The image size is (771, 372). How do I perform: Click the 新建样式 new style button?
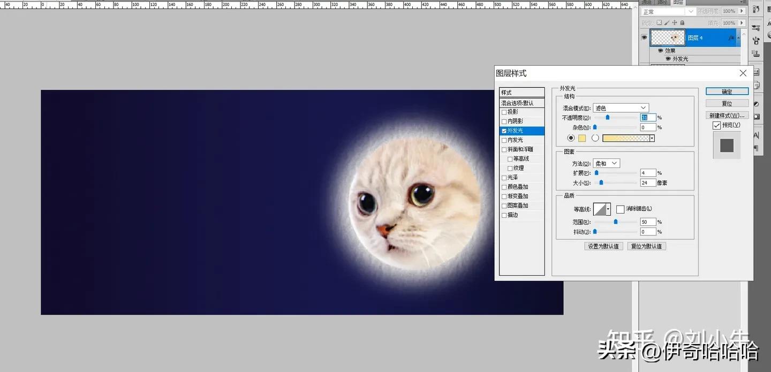tap(727, 115)
